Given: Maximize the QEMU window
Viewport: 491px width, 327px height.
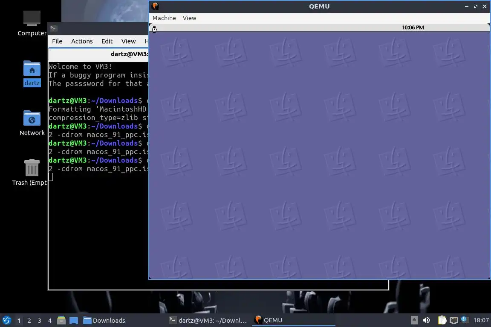Looking at the screenshot, I should click(476, 6).
